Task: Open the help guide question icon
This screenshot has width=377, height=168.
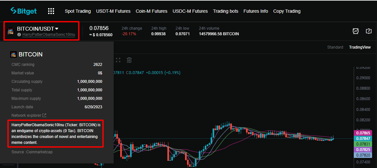Action: (x=368, y=31)
